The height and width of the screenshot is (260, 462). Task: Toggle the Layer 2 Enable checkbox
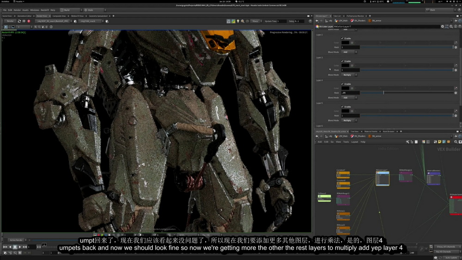pos(342,38)
